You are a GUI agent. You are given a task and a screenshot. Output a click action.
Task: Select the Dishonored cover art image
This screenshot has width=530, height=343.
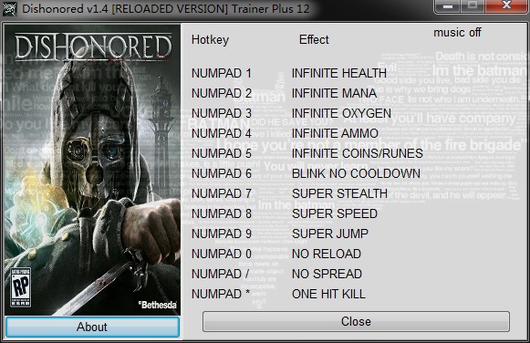click(x=93, y=170)
